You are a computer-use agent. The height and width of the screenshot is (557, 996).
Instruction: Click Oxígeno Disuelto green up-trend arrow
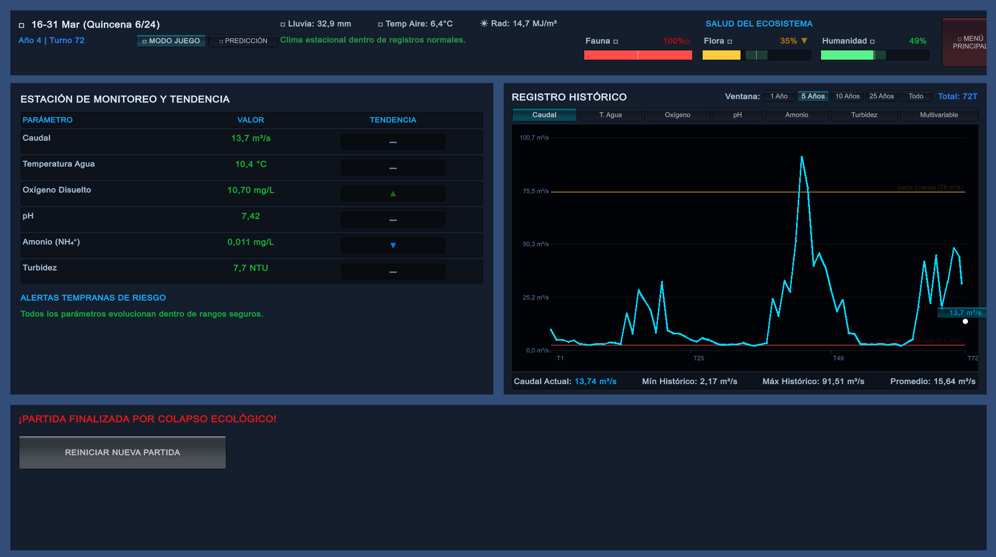pyautogui.click(x=393, y=194)
